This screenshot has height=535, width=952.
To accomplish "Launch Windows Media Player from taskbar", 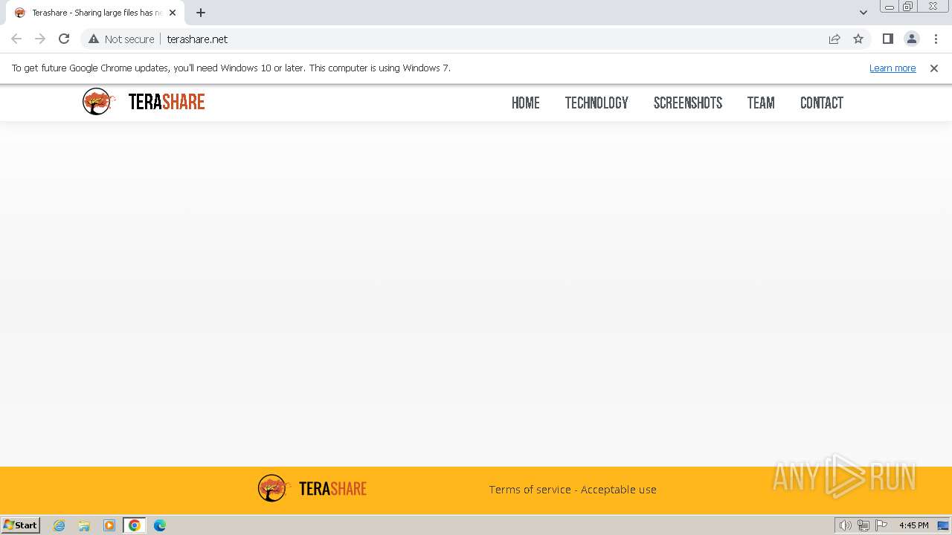I will (109, 525).
